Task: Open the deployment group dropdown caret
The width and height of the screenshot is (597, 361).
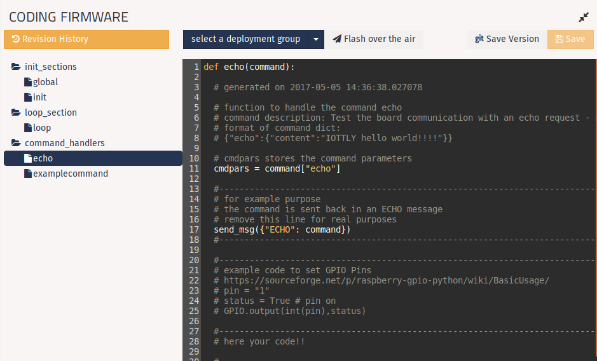Action: coord(316,39)
